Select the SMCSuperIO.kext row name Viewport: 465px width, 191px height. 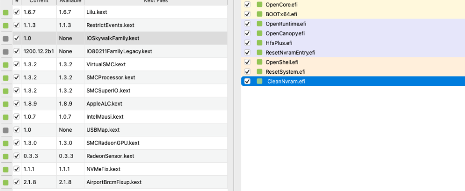click(x=108, y=90)
